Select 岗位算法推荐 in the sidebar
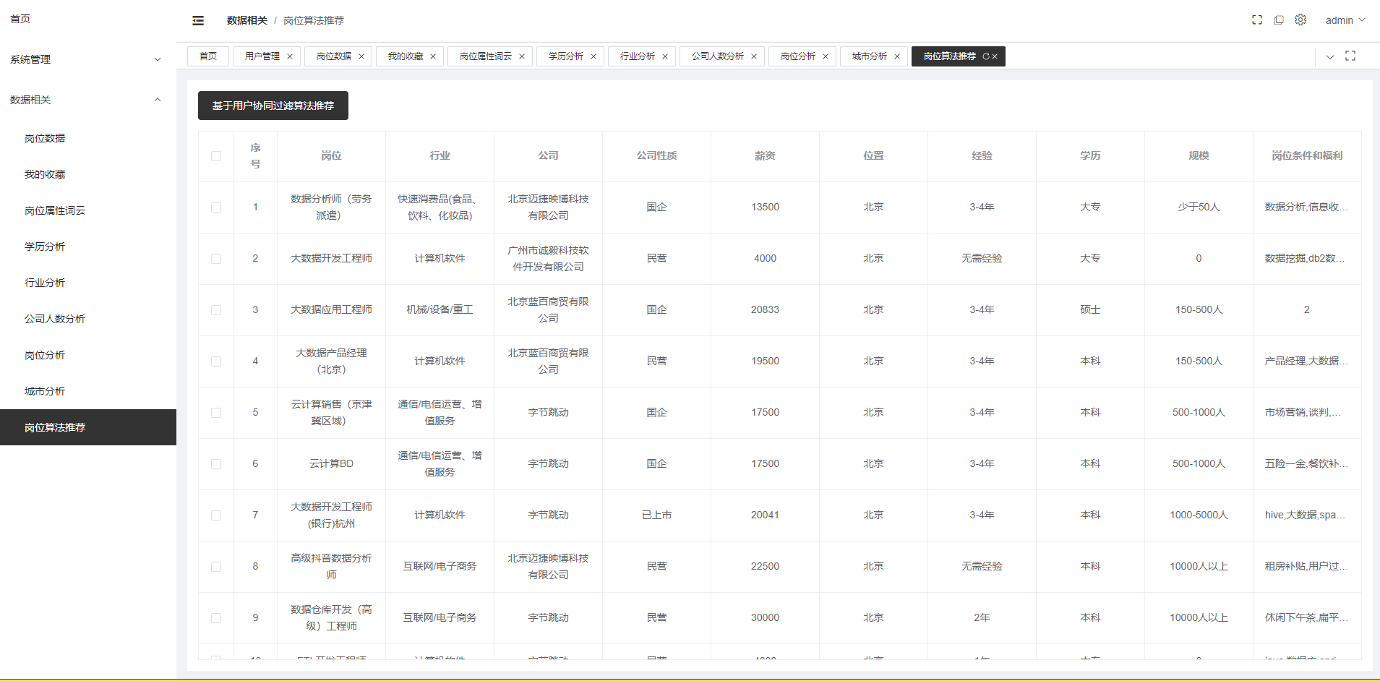 tap(88, 427)
